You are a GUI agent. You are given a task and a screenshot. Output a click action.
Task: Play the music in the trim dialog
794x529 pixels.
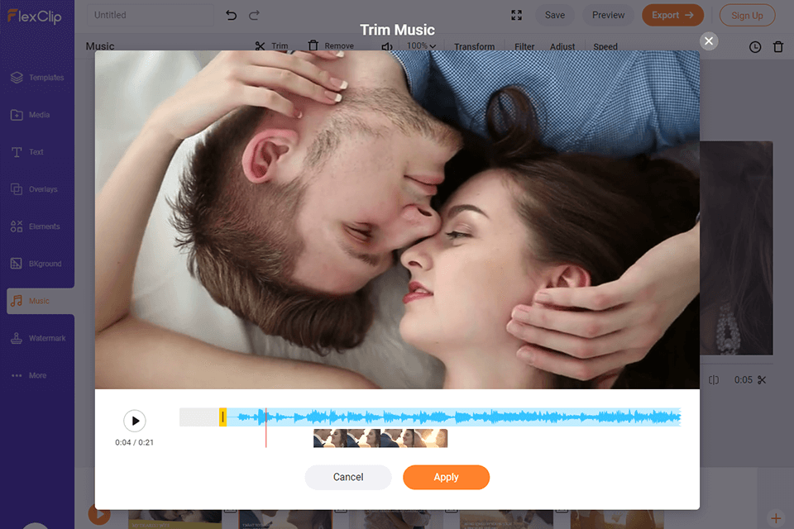pyautogui.click(x=135, y=421)
